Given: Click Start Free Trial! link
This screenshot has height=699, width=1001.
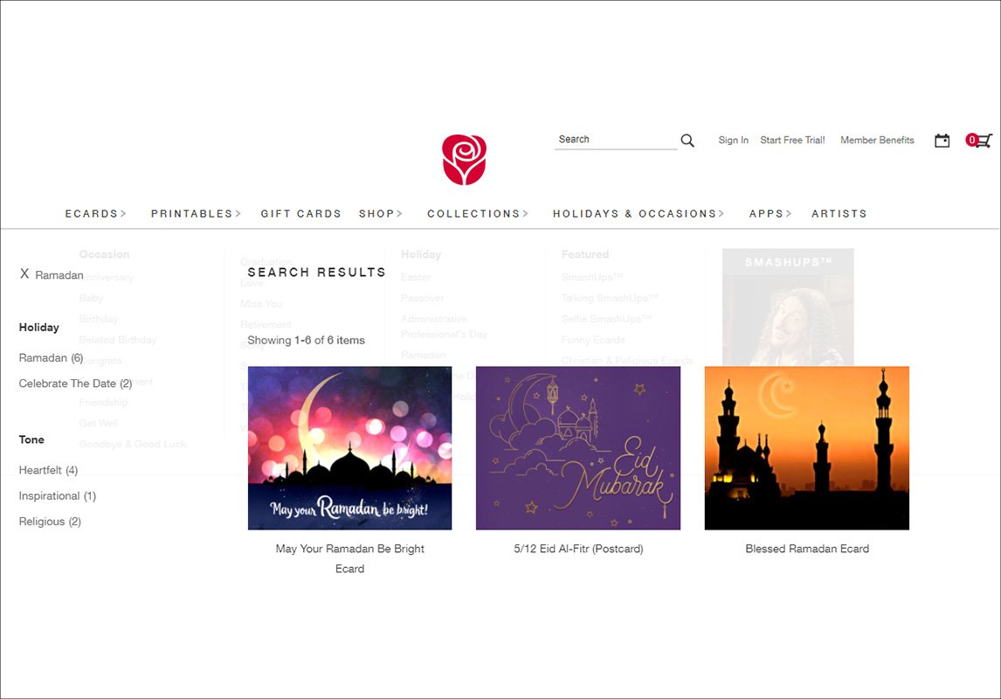Looking at the screenshot, I should point(792,140).
